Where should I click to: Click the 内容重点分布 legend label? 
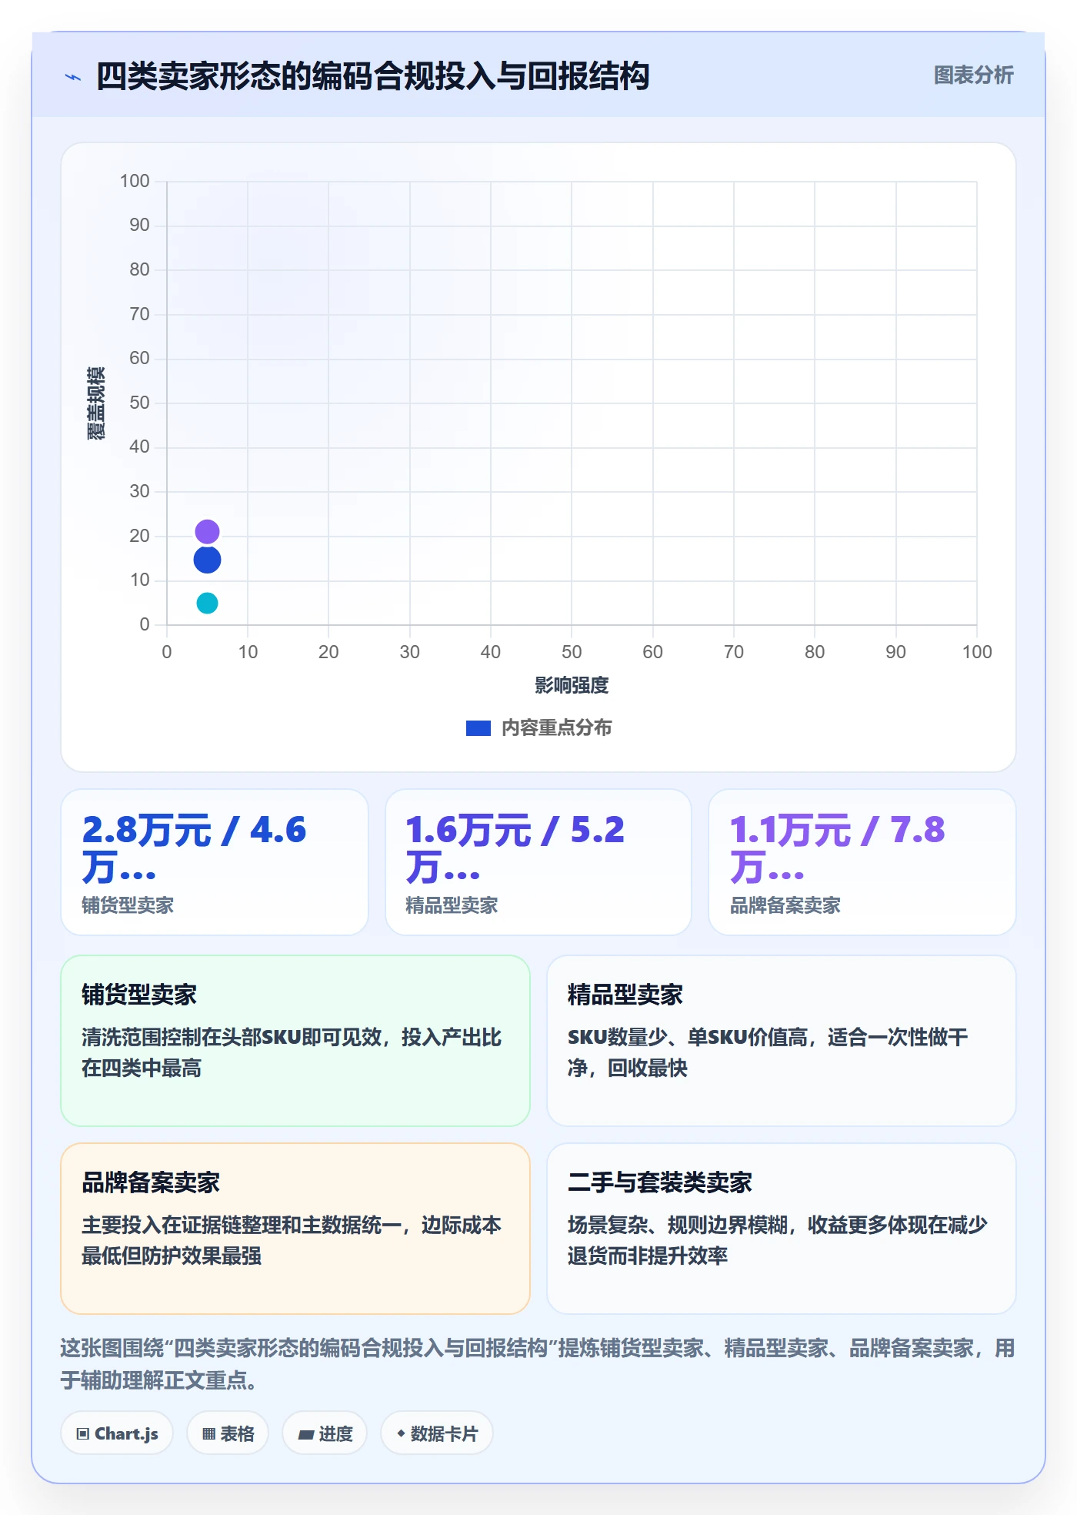pyautogui.click(x=556, y=728)
